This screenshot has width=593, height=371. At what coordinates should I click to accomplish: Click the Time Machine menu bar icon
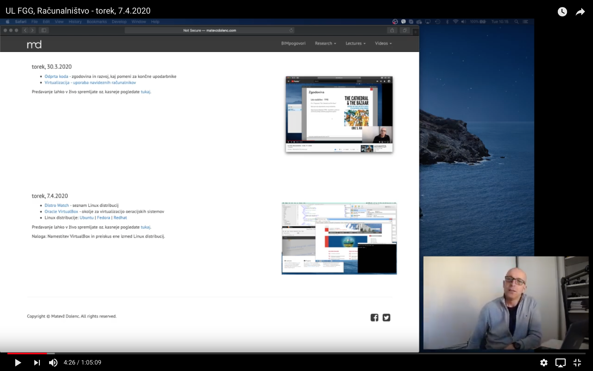click(x=438, y=22)
